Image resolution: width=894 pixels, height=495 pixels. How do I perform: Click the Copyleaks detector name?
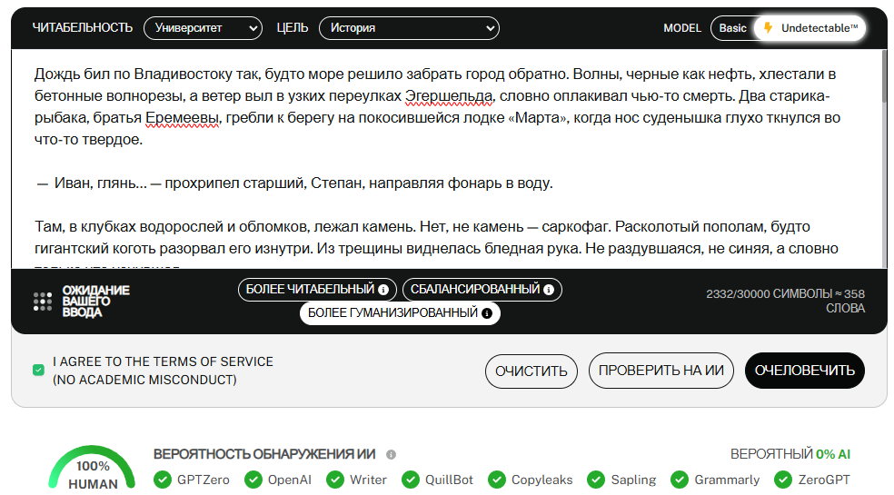541,480
